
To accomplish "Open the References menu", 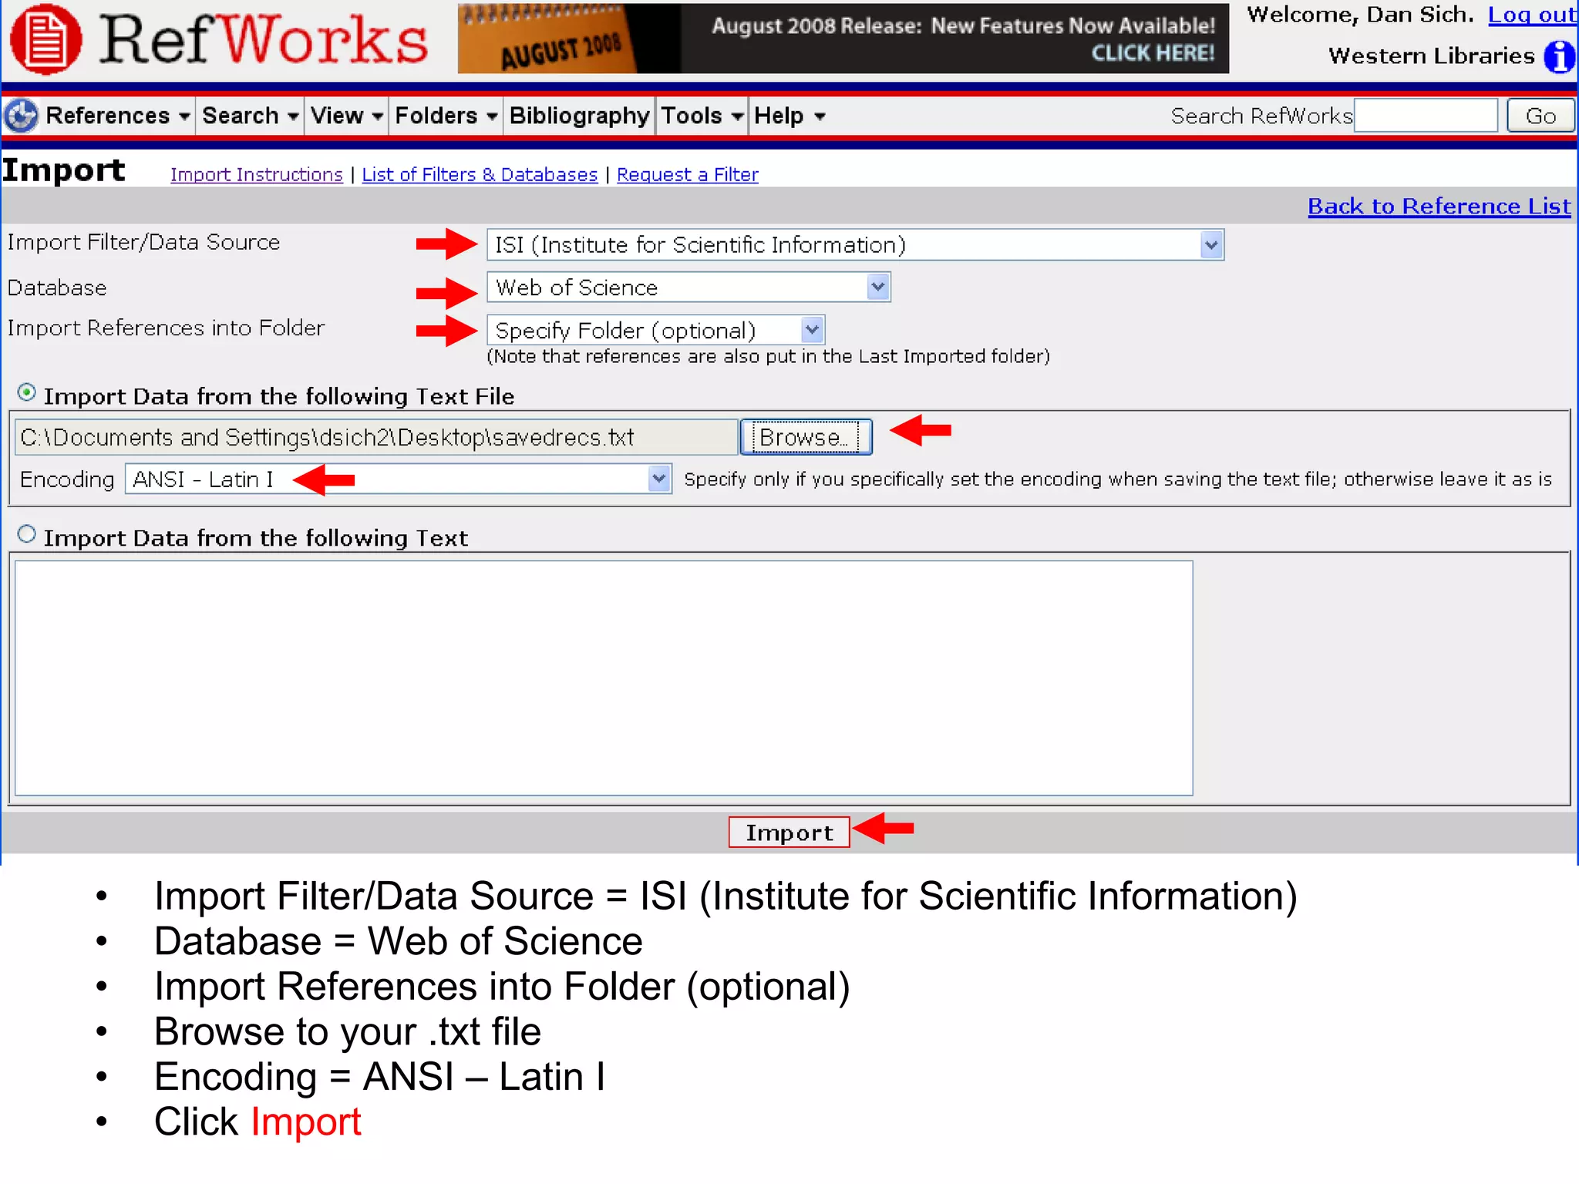I will click(x=117, y=116).
